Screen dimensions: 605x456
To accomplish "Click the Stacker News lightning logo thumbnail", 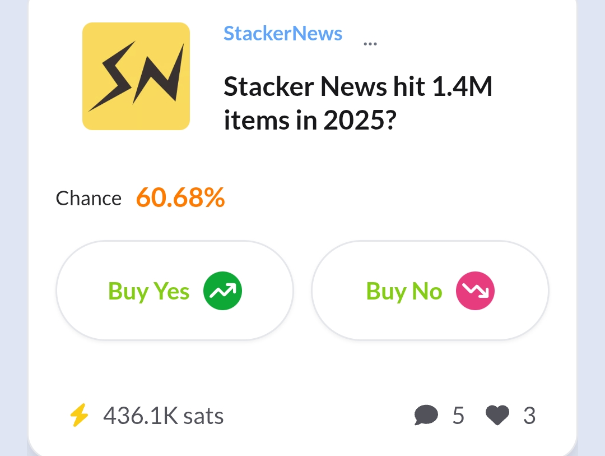I will click(136, 76).
